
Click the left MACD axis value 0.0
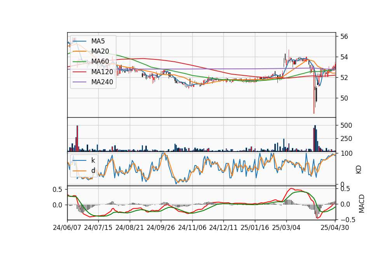click(x=58, y=205)
